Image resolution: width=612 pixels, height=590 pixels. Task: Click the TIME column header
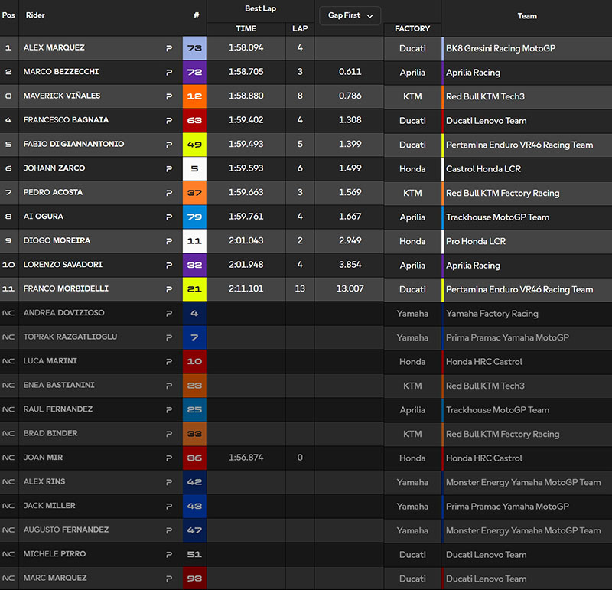(x=246, y=28)
